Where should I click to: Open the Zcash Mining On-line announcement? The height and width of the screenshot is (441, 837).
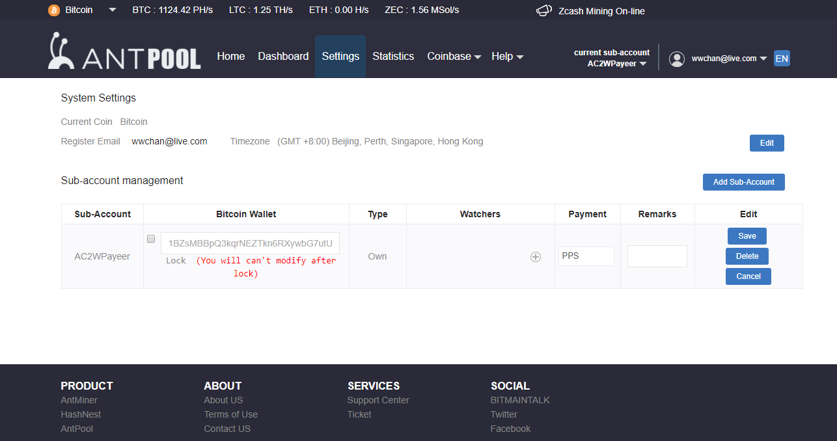pyautogui.click(x=601, y=11)
